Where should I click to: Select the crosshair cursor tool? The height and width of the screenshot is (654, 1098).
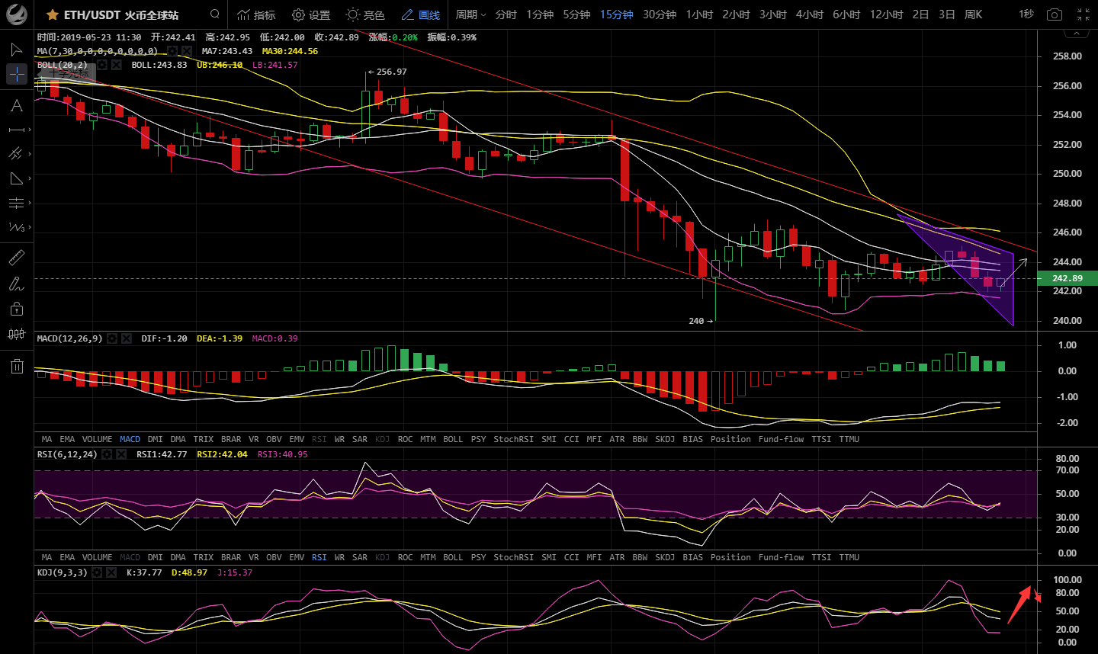(17, 74)
